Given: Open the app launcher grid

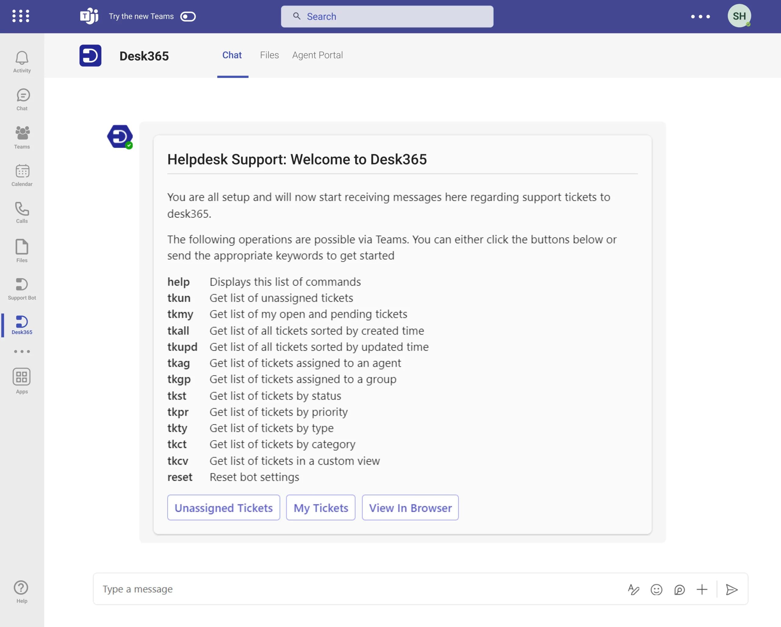Looking at the screenshot, I should click(21, 16).
